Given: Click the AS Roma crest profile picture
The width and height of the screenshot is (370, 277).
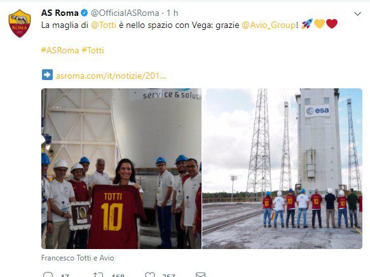Looking at the screenshot, I should 20,24.
